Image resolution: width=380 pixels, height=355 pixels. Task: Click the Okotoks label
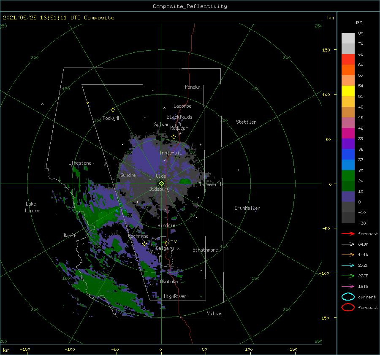169,282
